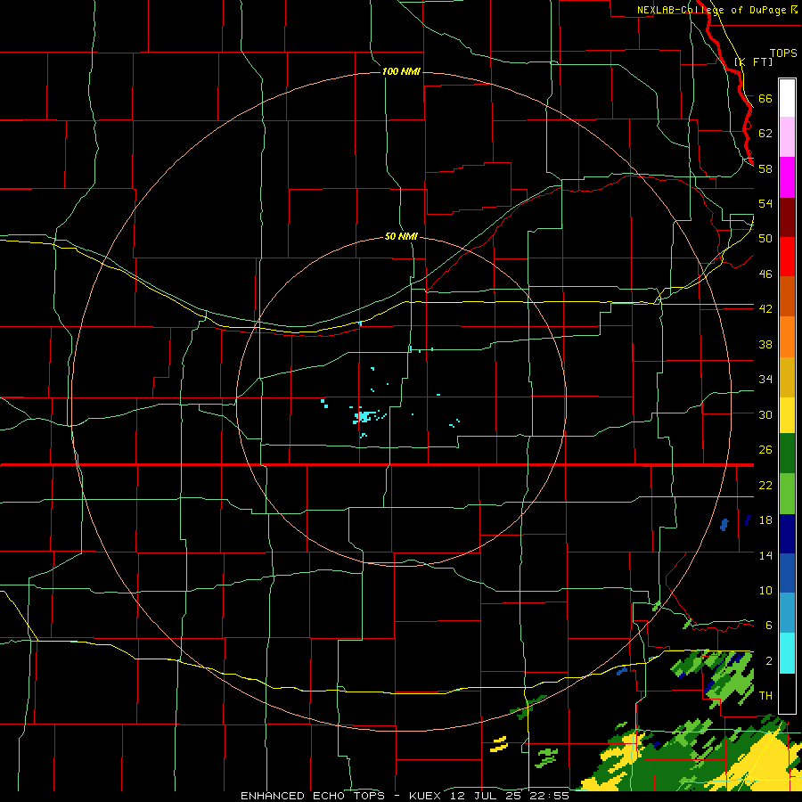Click the 14 legend scale value
The image size is (802, 802).
765,555
